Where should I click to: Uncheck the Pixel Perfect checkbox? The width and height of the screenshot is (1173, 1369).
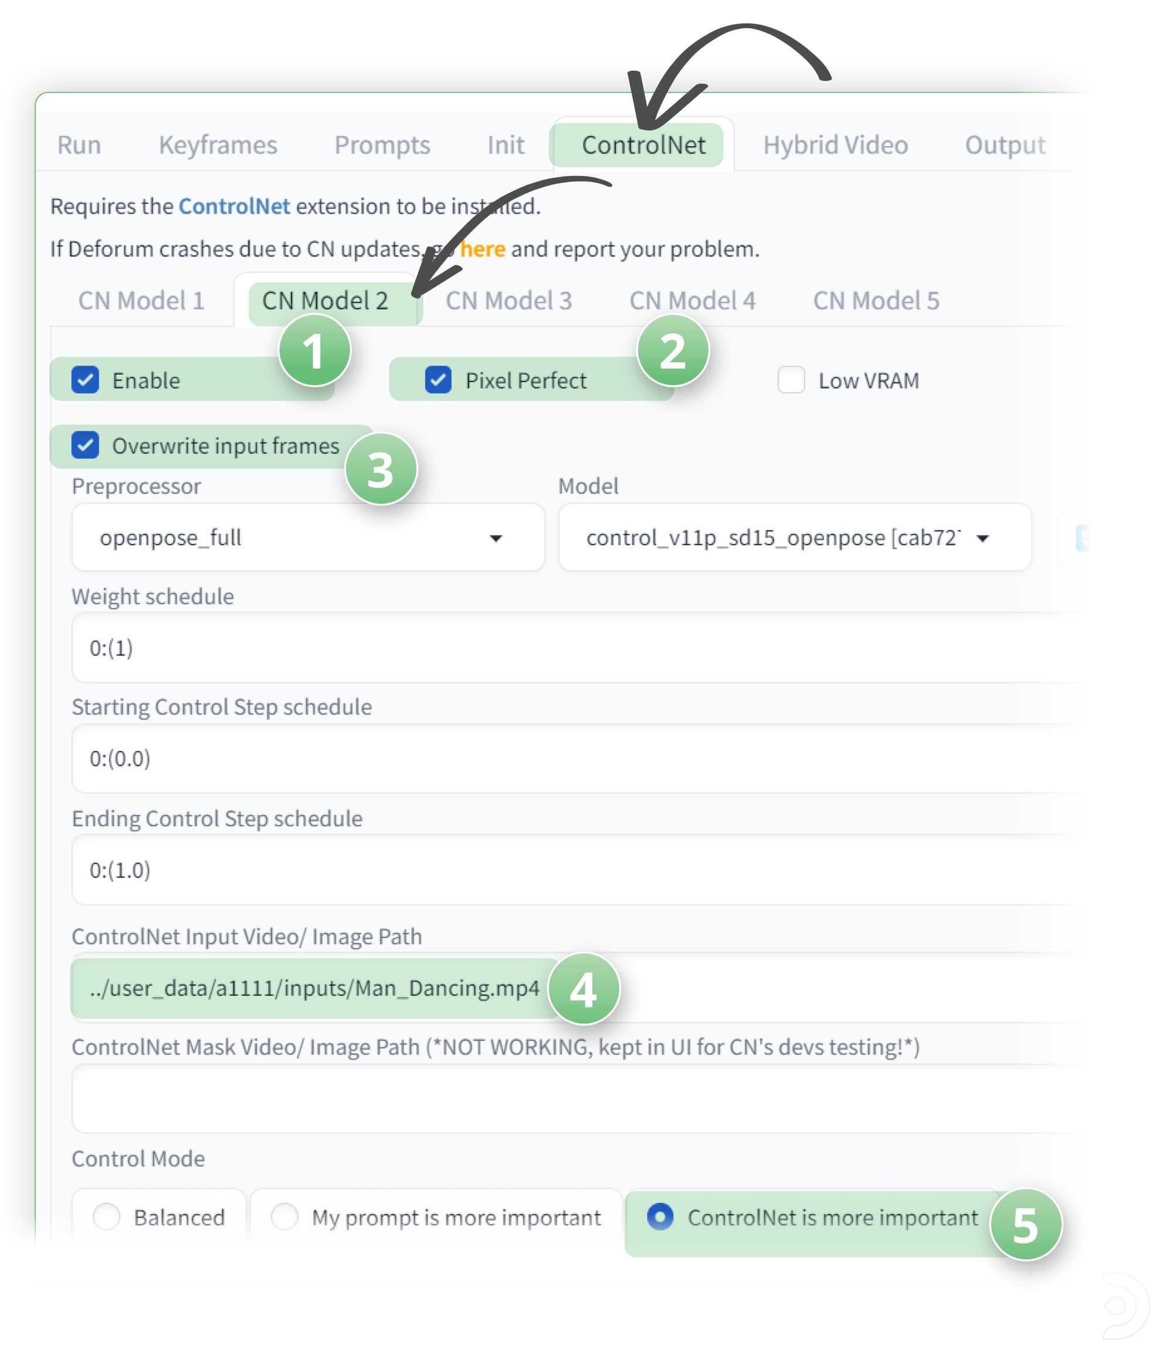(x=438, y=380)
